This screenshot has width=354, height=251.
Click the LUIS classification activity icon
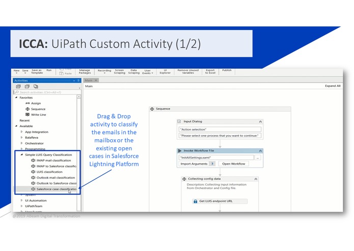(x=33, y=172)
